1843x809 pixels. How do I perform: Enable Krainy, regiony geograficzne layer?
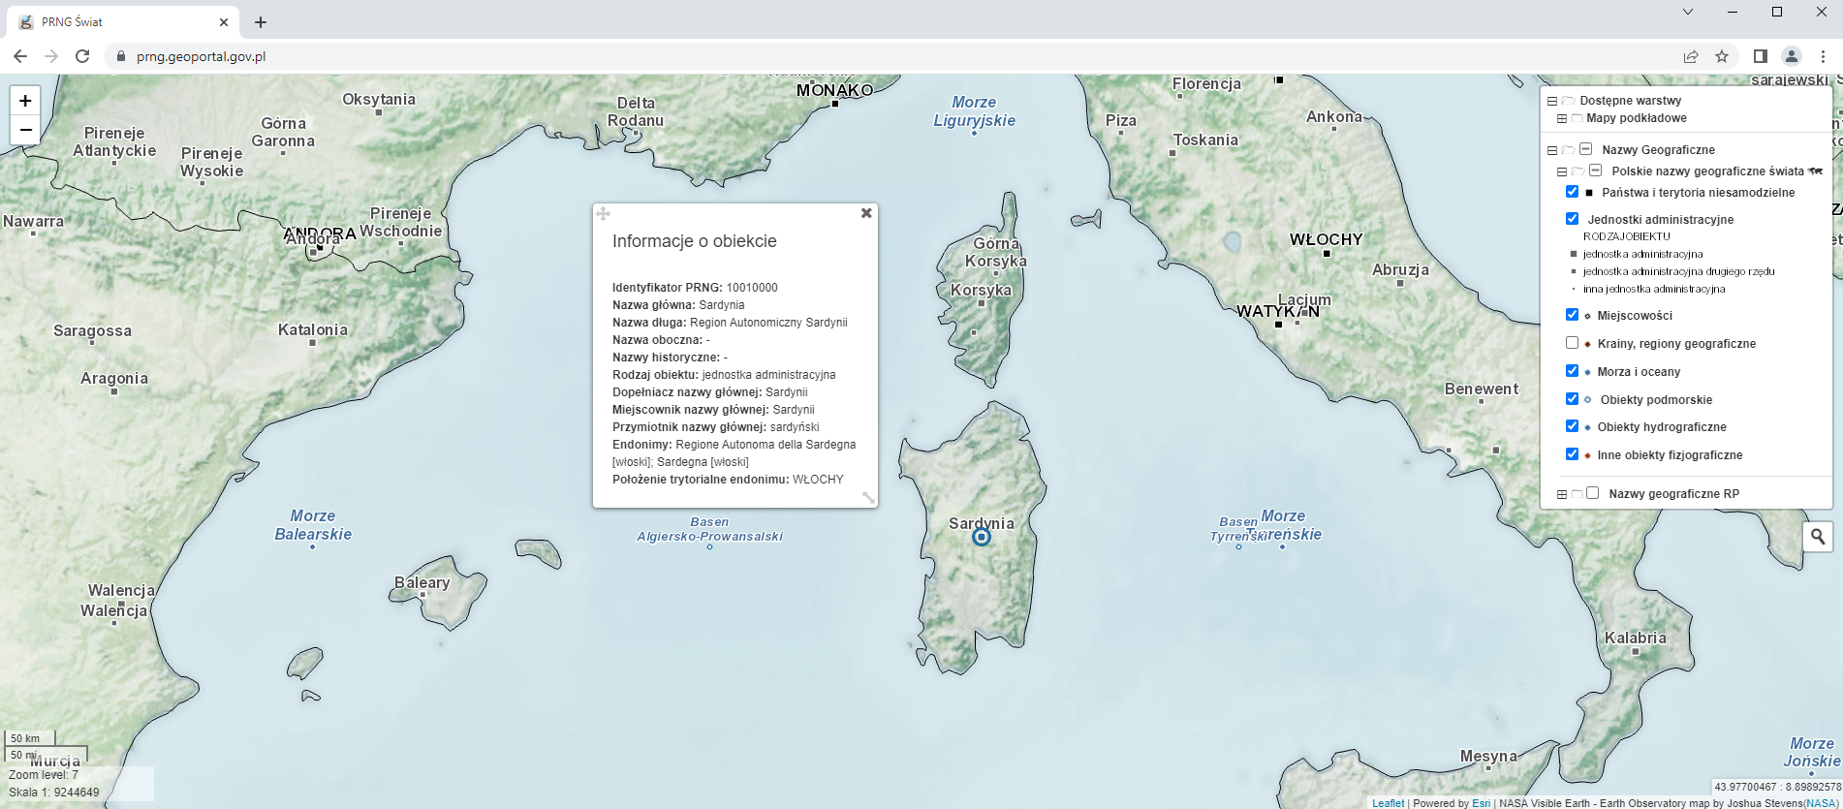(x=1572, y=343)
